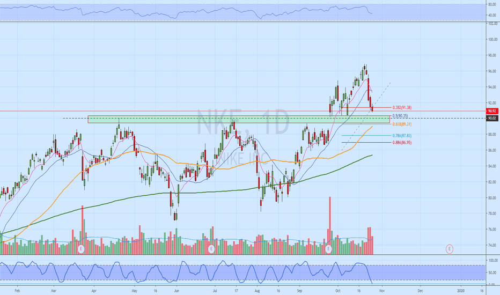The image size is (500, 295).
Task: Select the black 90.02 price label
Action: coord(492,119)
